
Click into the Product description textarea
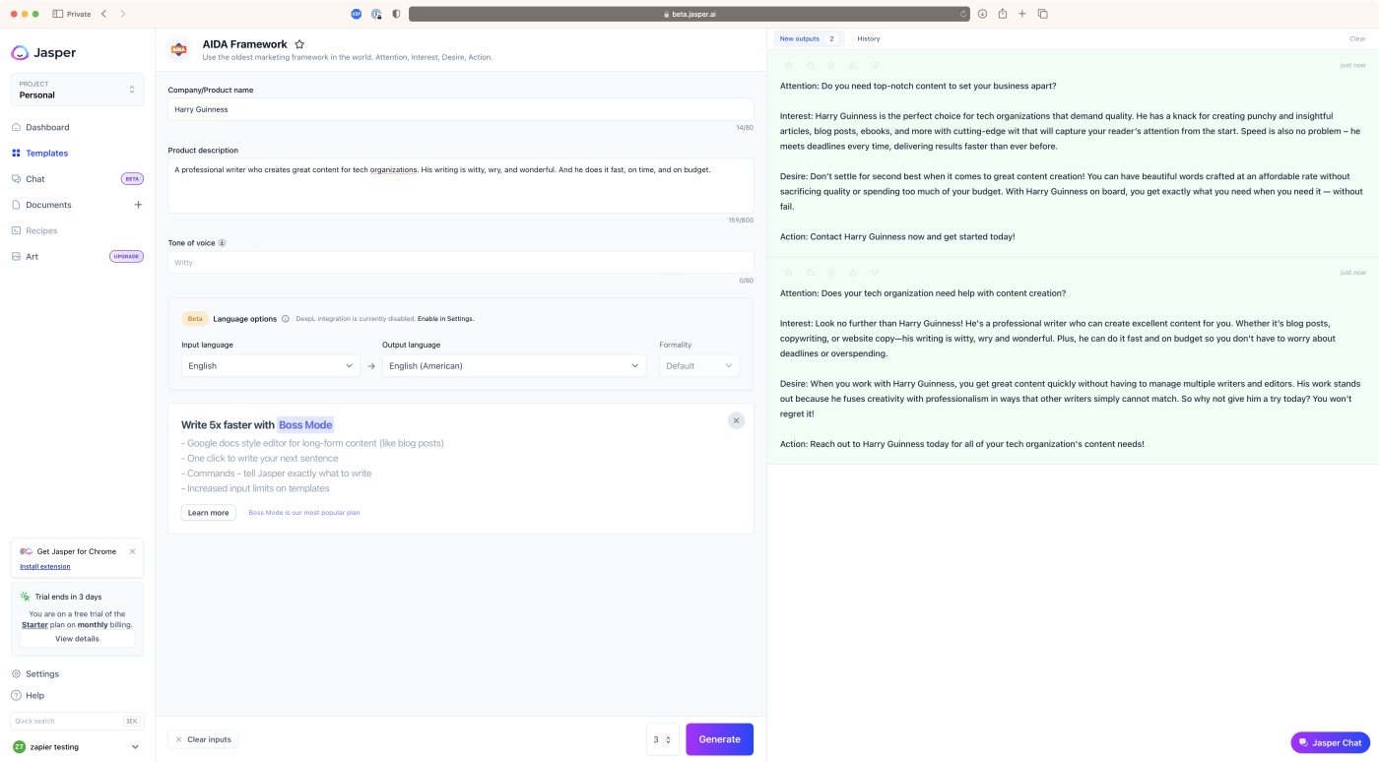pyautogui.click(x=460, y=185)
